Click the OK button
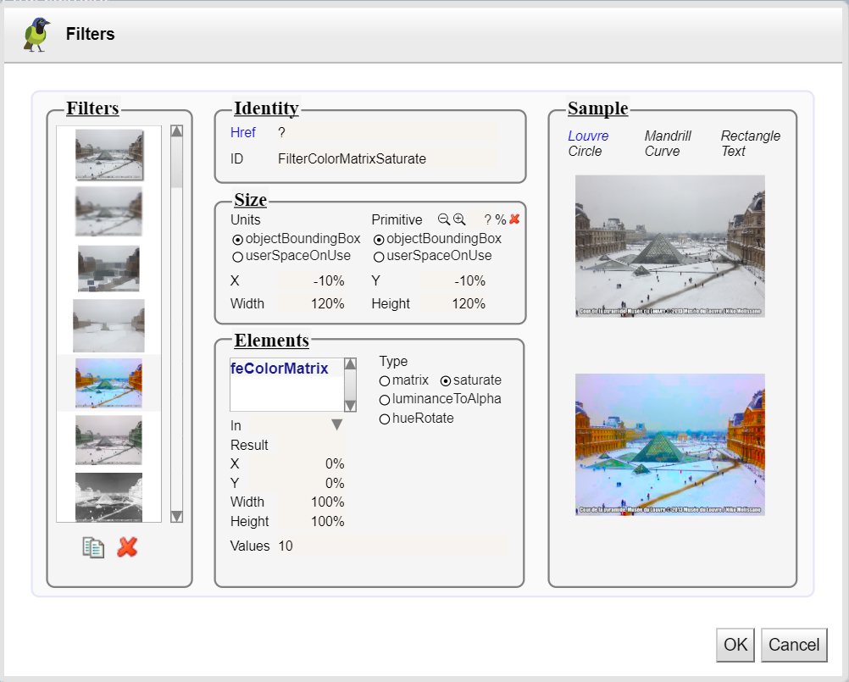This screenshot has height=682, width=849. tap(735, 645)
